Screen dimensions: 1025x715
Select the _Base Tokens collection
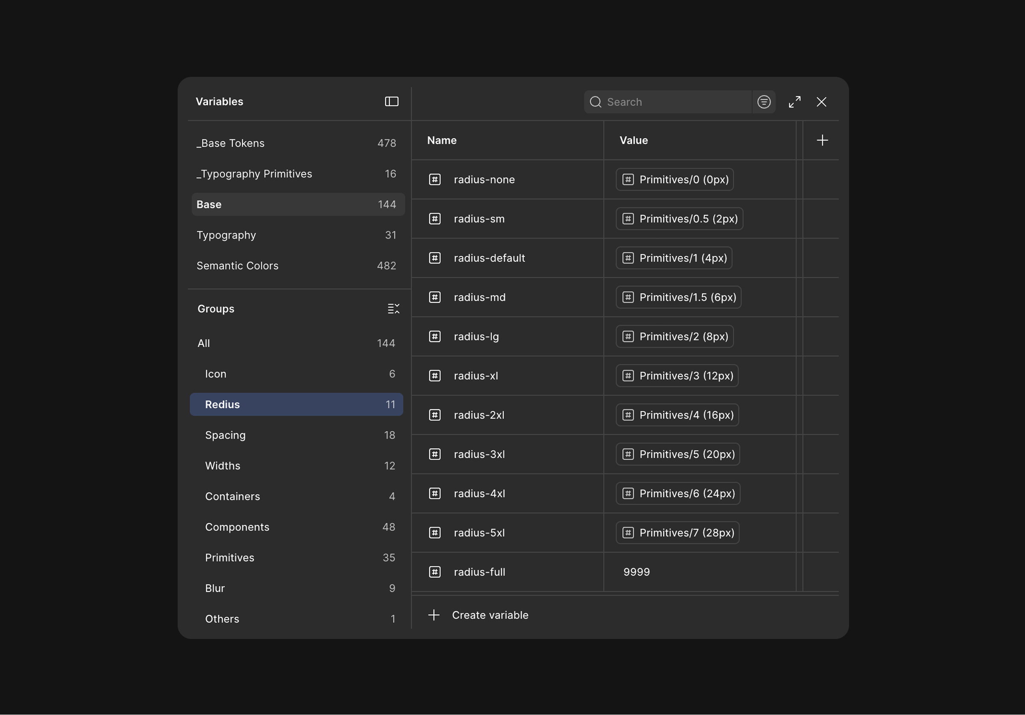tap(298, 144)
